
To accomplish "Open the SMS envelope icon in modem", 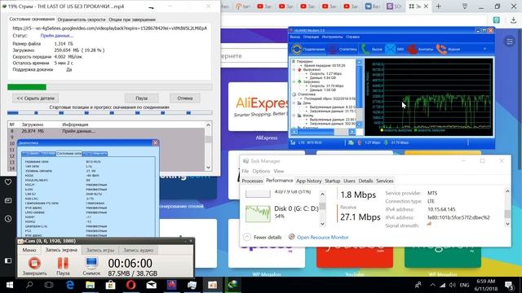I will click(390, 49).
